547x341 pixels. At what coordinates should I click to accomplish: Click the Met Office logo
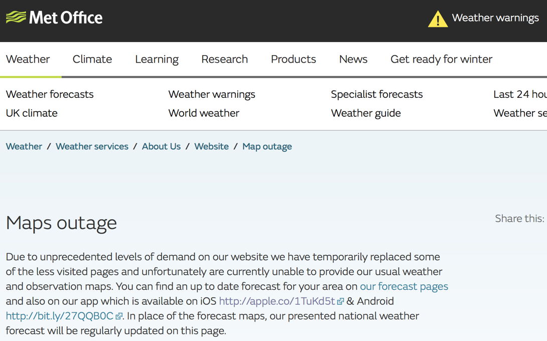point(54,18)
